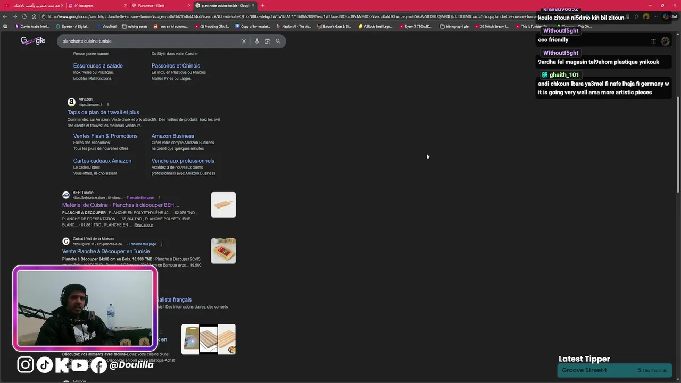Click the page vertical scrollbar
The width and height of the screenshot is (681, 383).
678,144
